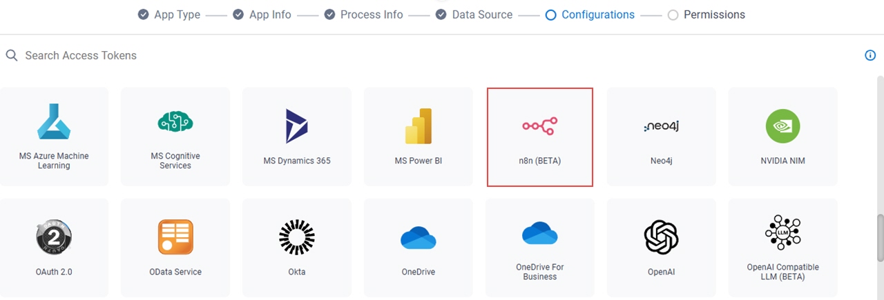Screen dimensions: 884x300
Task: Click the "n8n (BETA)" label
Action: click(540, 161)
